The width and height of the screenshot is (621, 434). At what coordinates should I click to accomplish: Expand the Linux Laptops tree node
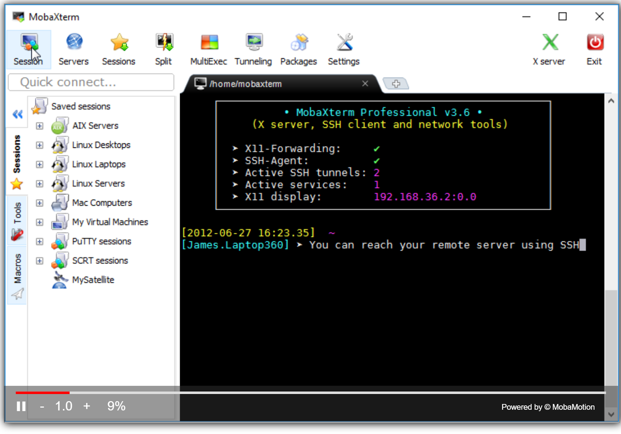pos(40,164)
